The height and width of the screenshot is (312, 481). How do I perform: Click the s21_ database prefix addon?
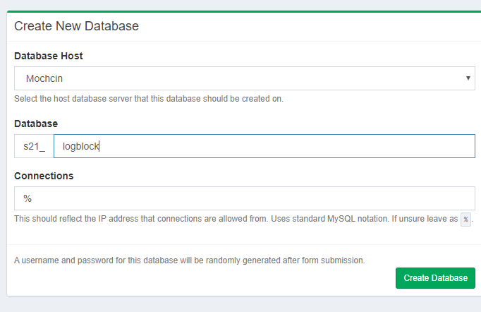pyautogui.click(x=34, y=147)
